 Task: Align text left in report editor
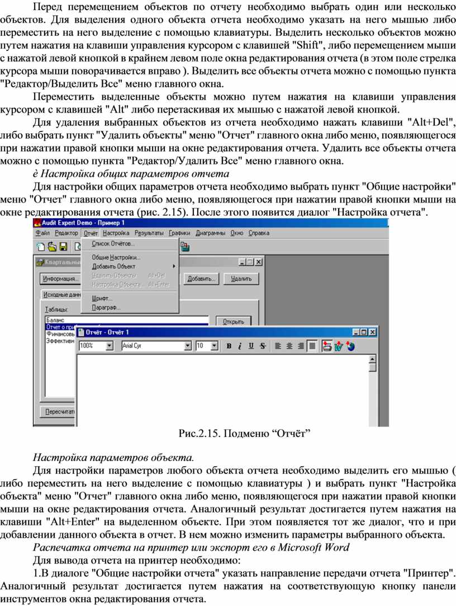278,346
